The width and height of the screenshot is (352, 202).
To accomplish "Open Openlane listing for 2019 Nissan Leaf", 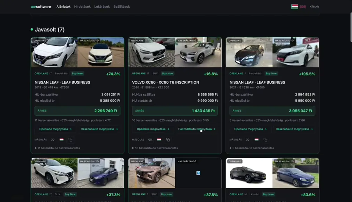I will 55,129.
